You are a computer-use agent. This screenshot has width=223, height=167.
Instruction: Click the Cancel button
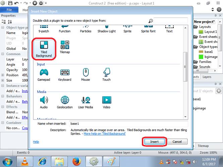(177, 142)
